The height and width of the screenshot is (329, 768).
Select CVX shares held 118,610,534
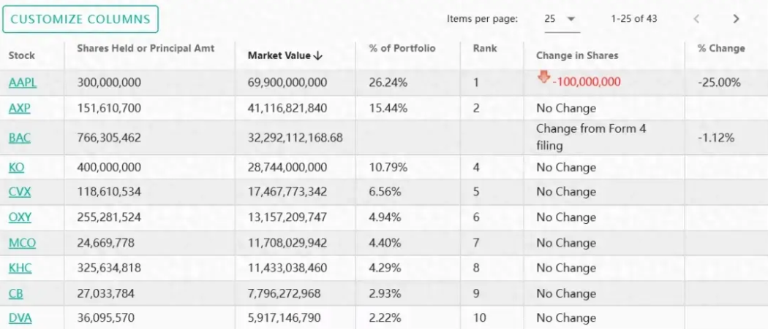[109, 192]
